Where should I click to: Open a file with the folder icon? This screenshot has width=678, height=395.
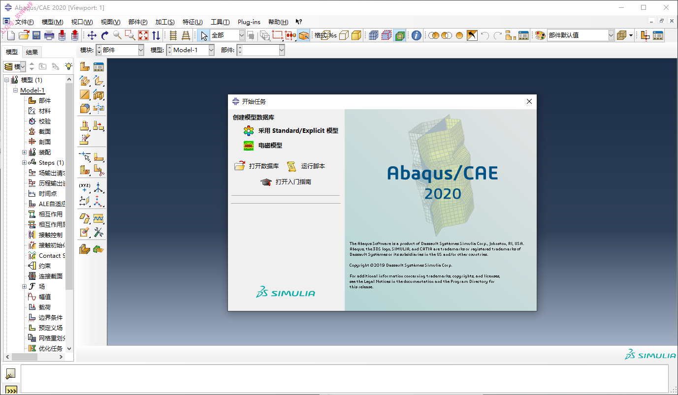(24, 35)
